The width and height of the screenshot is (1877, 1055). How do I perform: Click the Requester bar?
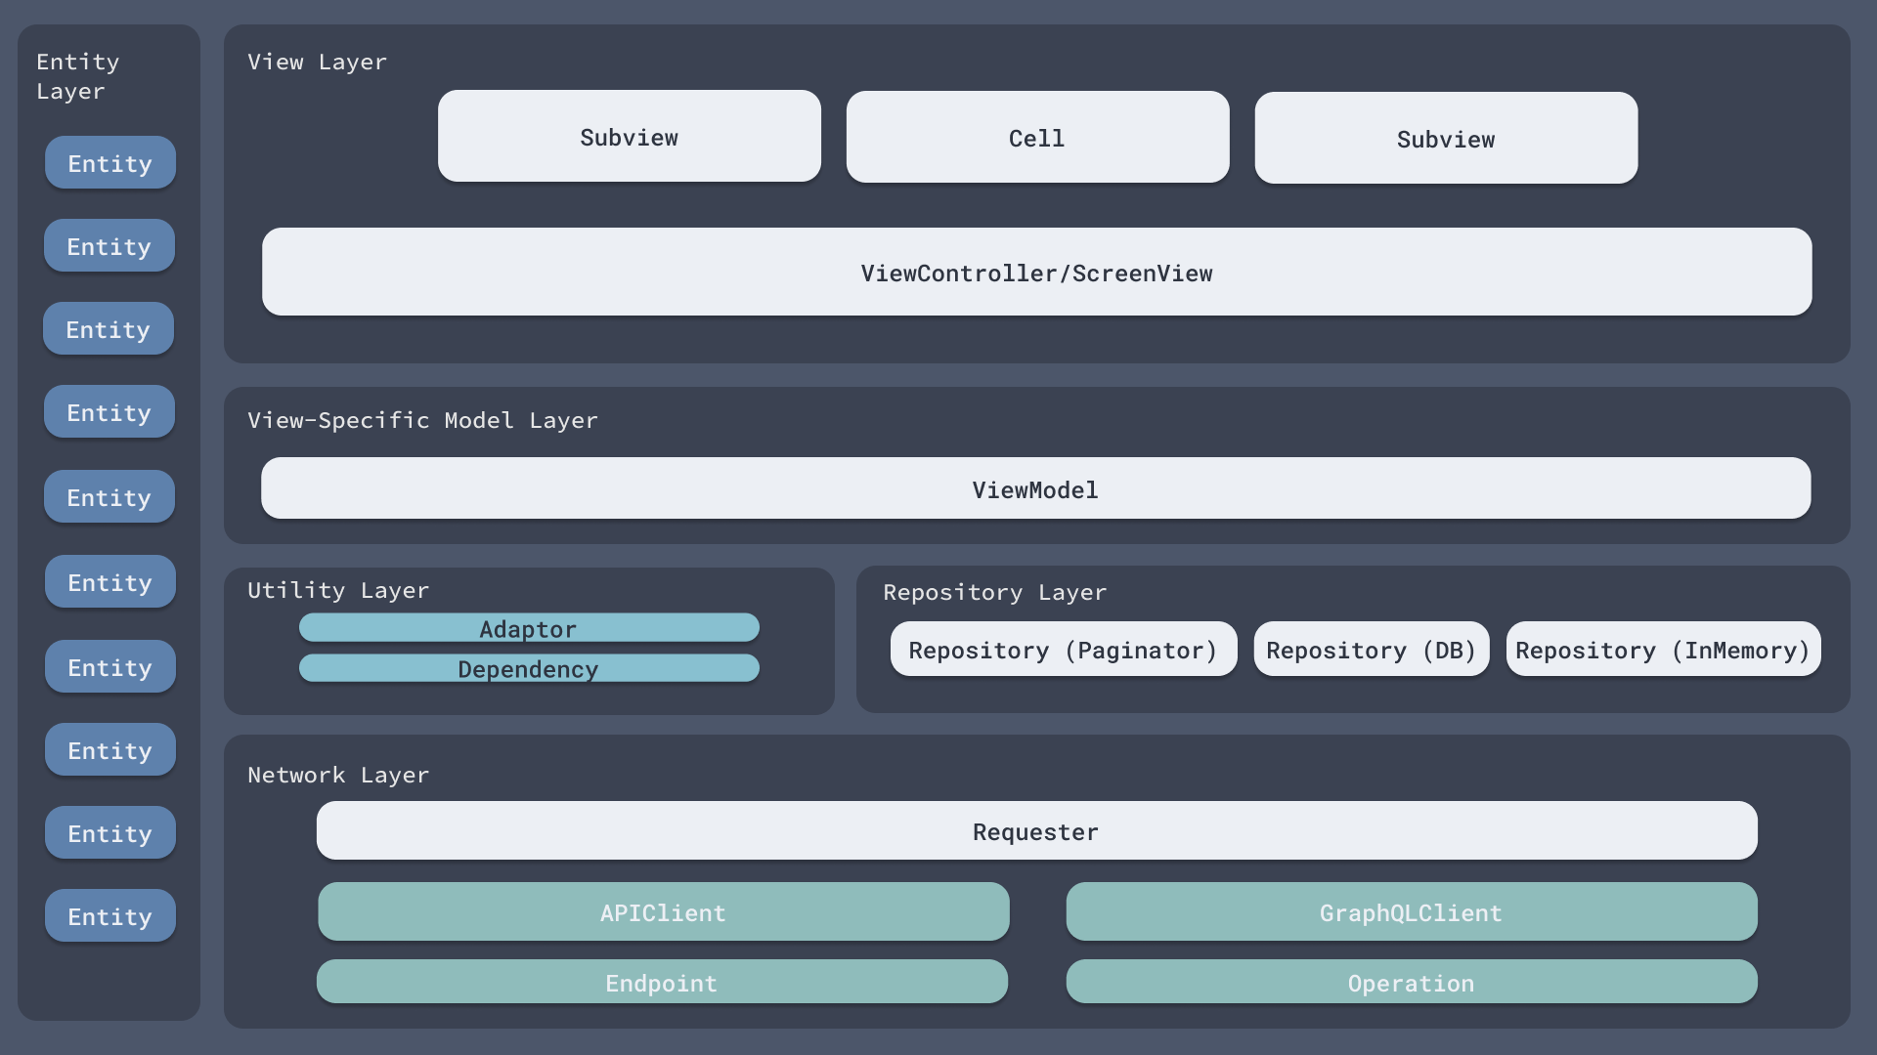click(x=1036, y=831)
